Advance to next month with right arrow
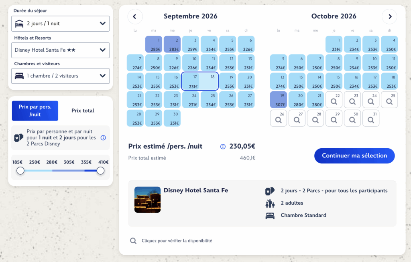 click(x=389, y=16)
